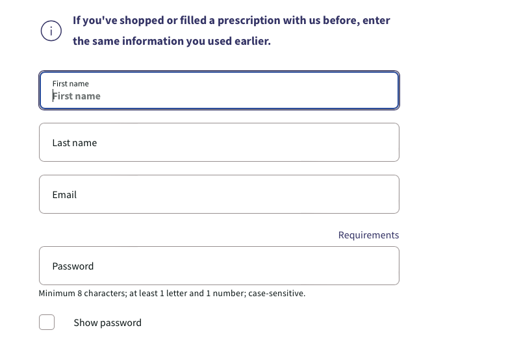This screenshot has width=532, height=341.
Task: Place cursor in the Password field
Action: click(x=219, y=266)
